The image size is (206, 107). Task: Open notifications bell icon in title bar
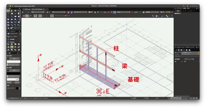tap(187, 6)
